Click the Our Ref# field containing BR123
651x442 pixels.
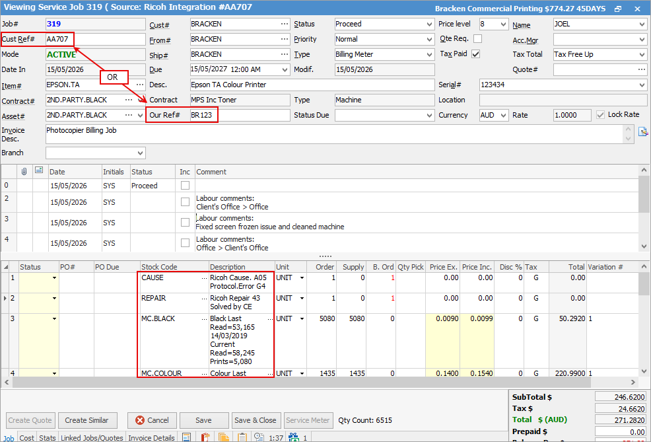tap(240, 115)
